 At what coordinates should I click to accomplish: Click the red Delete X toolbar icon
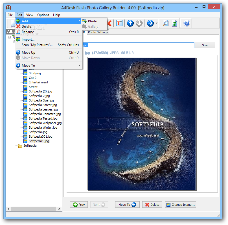click(x=109, y=23)
